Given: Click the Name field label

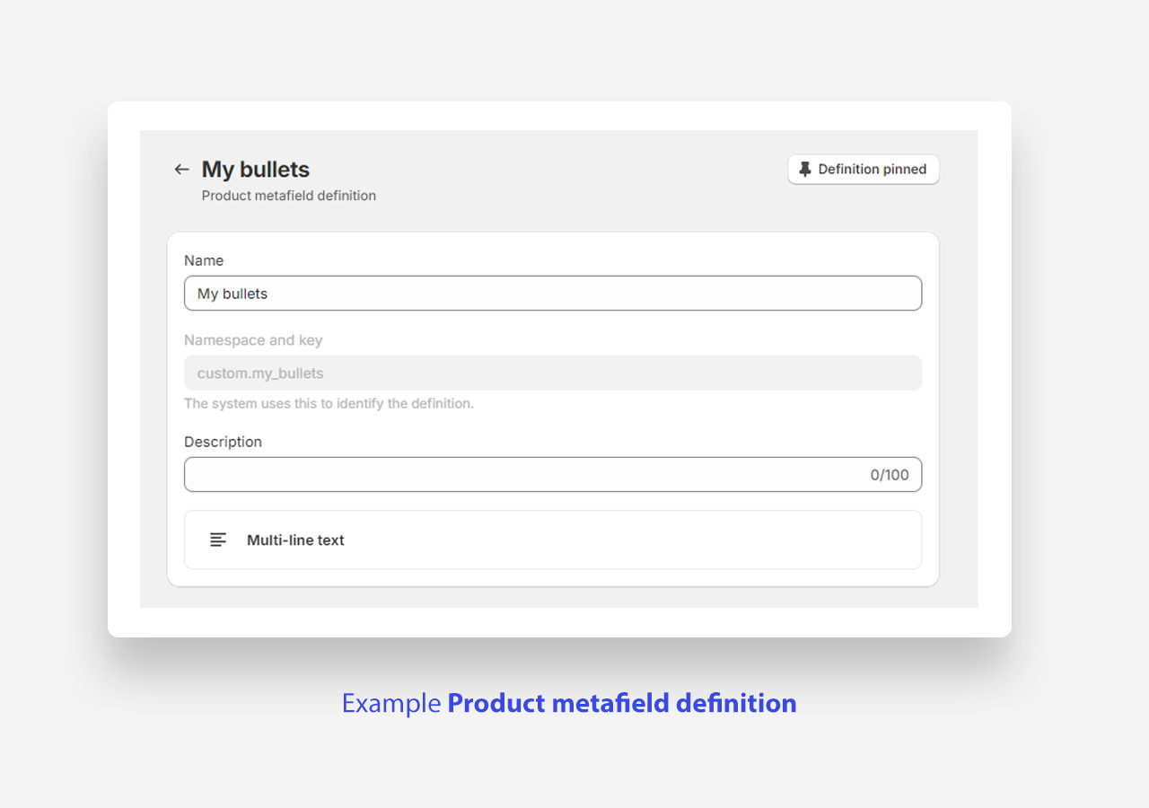Looking at the screenshot, I should pyautogui.click(x=204, y=260).
